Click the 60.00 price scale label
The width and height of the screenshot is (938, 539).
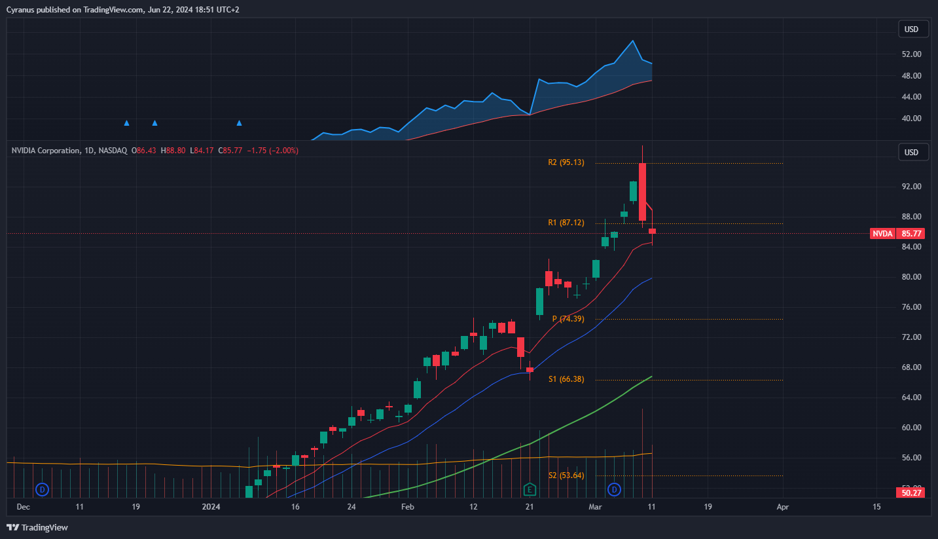912,428
